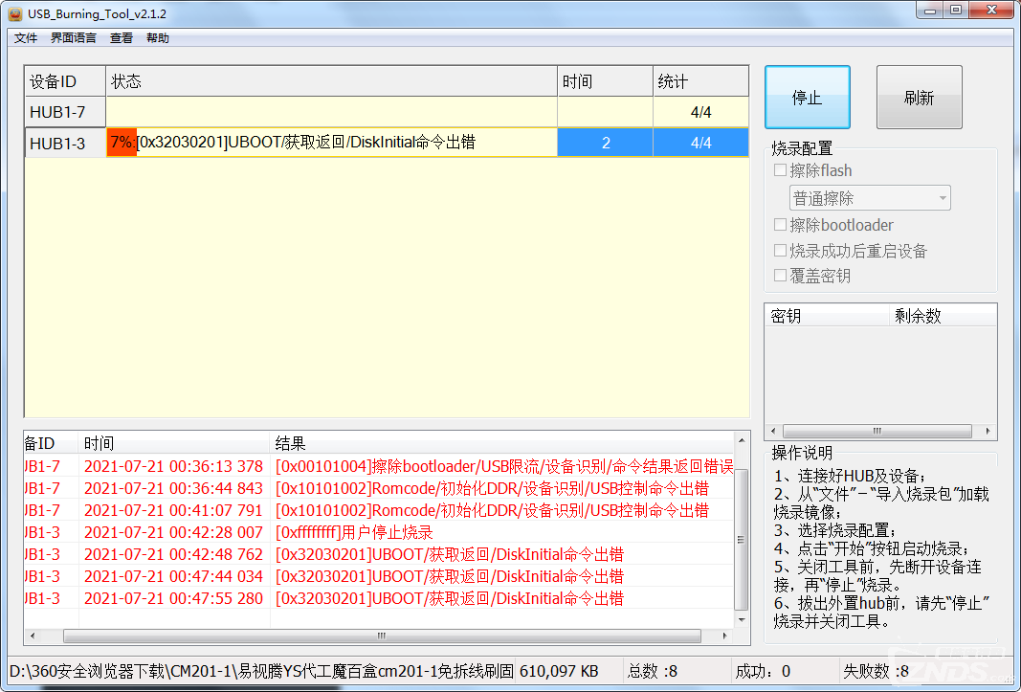The image size is (1021, 692).
Task: Check 烧录成功后重启设备 option
Action: pos(782,251)
